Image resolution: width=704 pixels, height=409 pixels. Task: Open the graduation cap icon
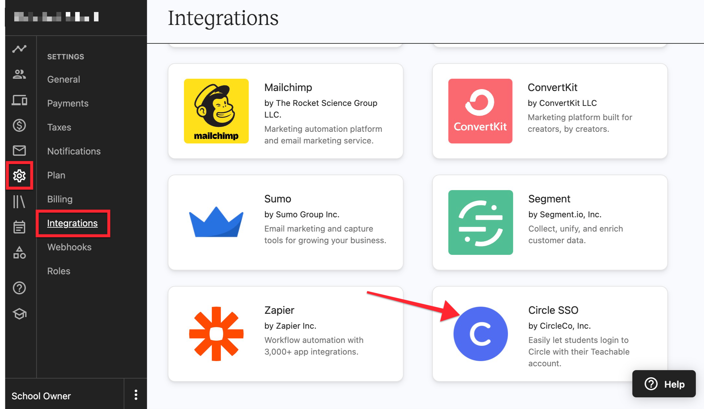[19, 313]
